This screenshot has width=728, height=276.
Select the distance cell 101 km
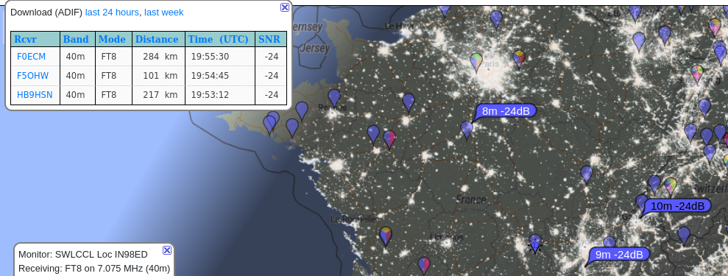tap(160, 76)
